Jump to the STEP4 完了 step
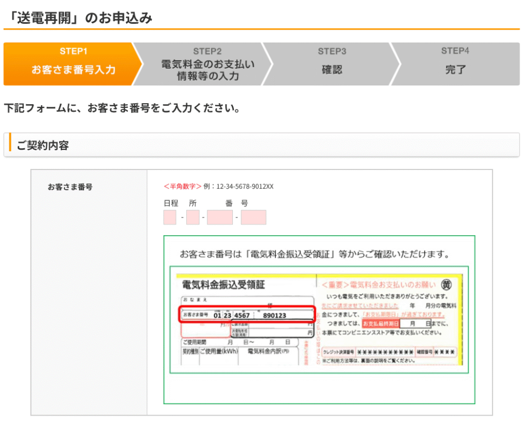The width and height of the screenshot is (531, 428). (x=456, y=64)
